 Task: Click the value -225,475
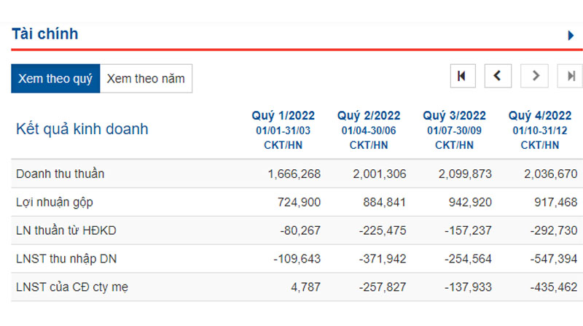point(383,230)
